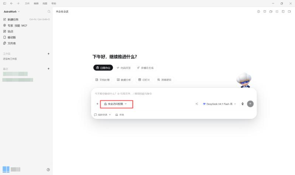295x175 pixels.
Task: Restore the AstraWork window size
Action: point(282,3)
